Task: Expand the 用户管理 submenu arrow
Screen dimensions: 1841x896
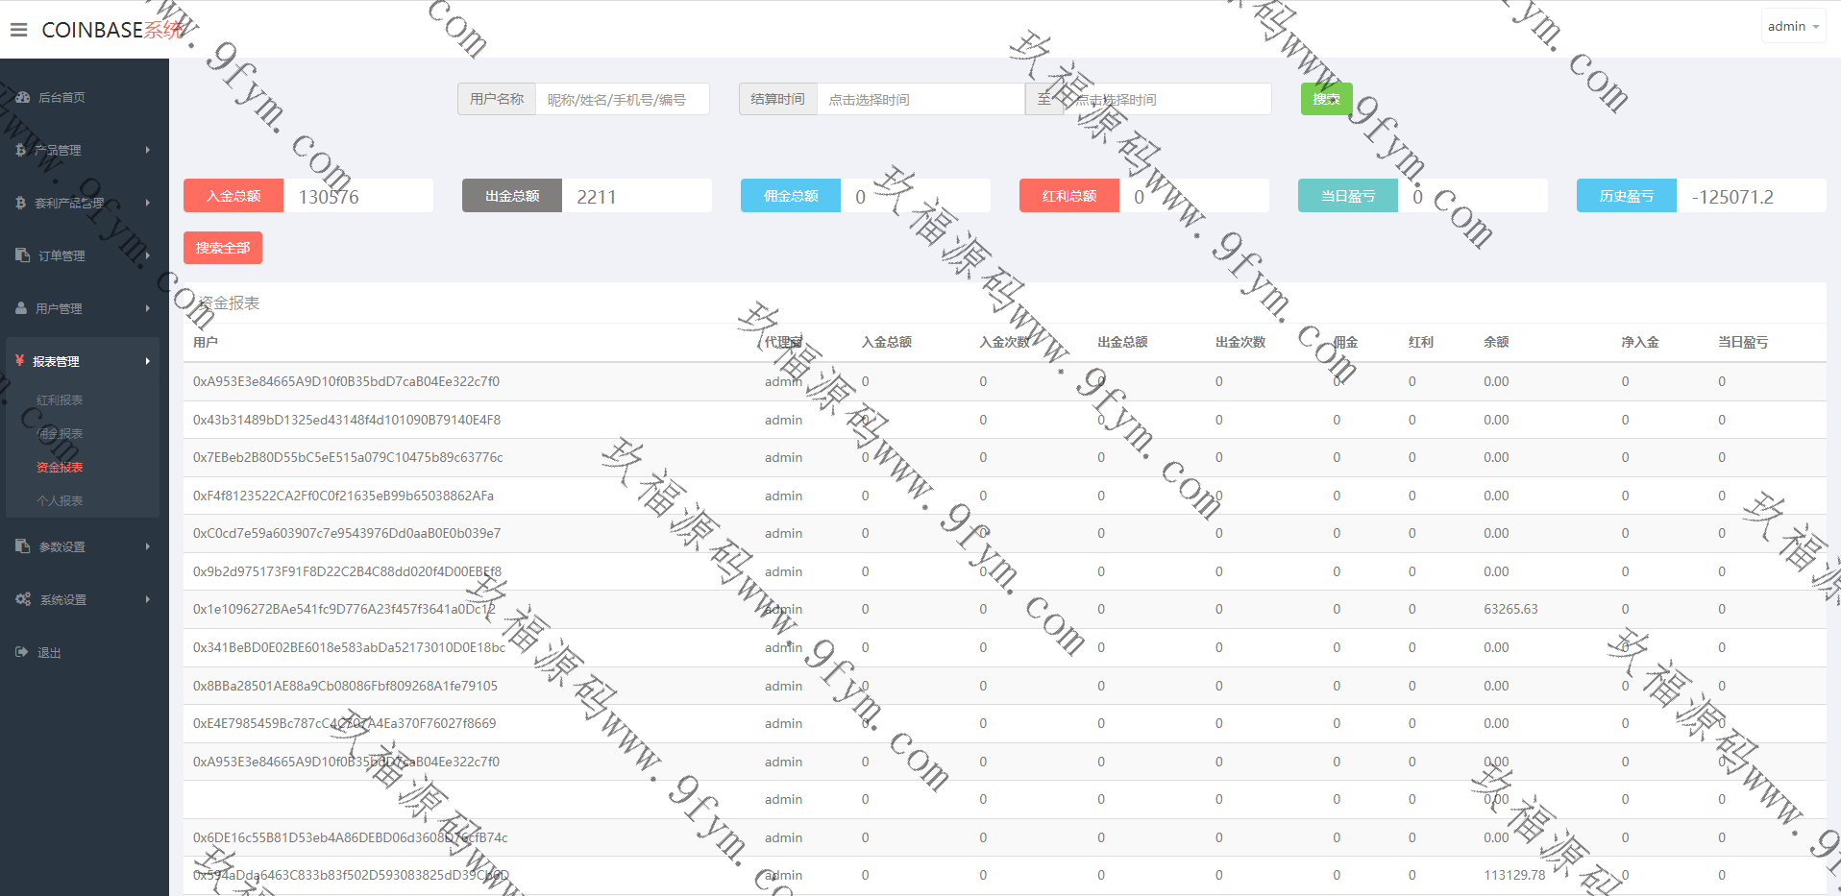Action: pos(148,308)
